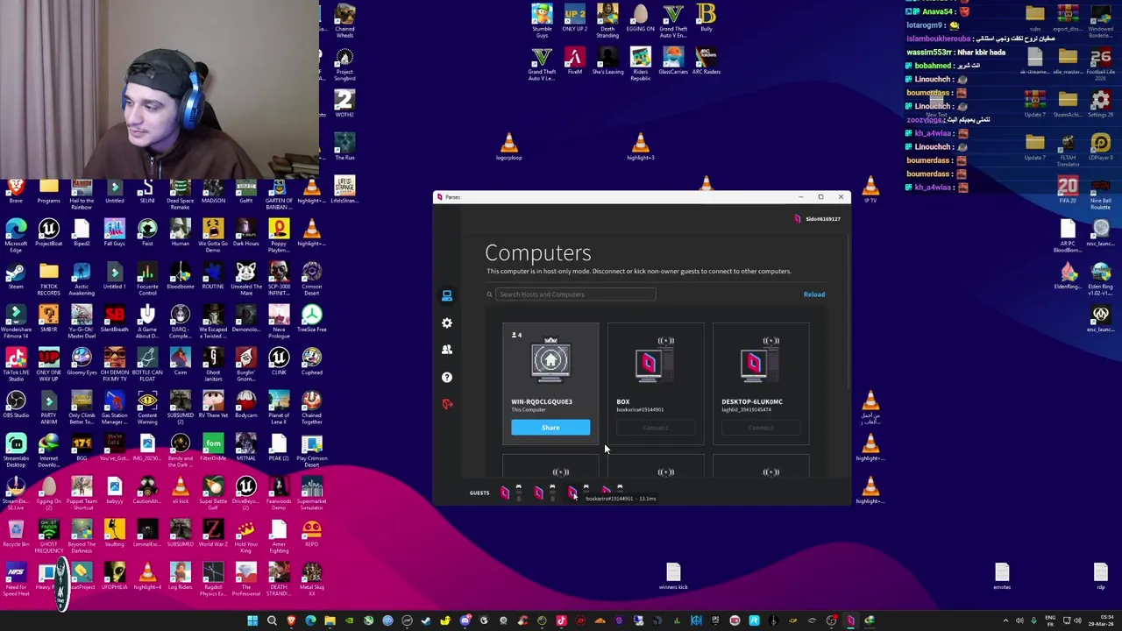Image resolution: width=1122 pixels, height=631 pixels.
Task: Launch Wondershare Filmora 14 desktop icon
Action: coord(16,320)
